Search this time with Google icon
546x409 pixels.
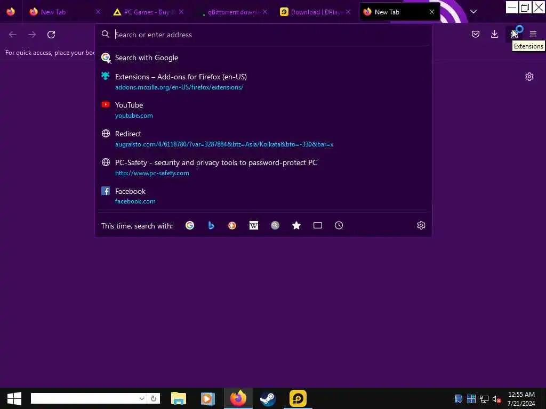tap(190, 225)
